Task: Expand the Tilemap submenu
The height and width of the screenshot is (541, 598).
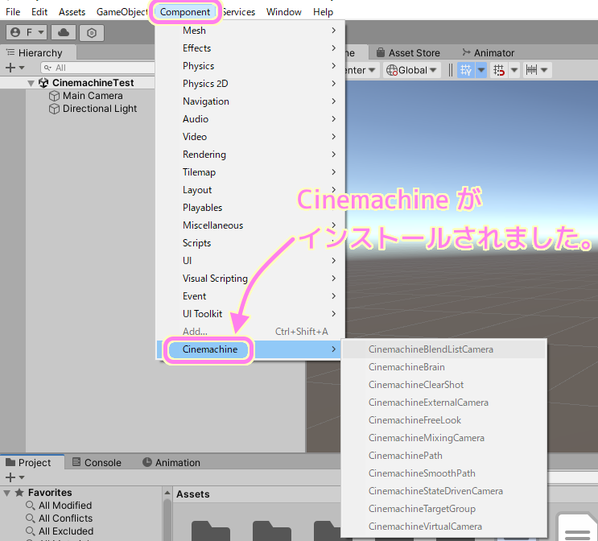Action: 250,172
